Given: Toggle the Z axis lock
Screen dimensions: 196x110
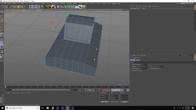Looking at the screenshot, I should click(38, 7).
